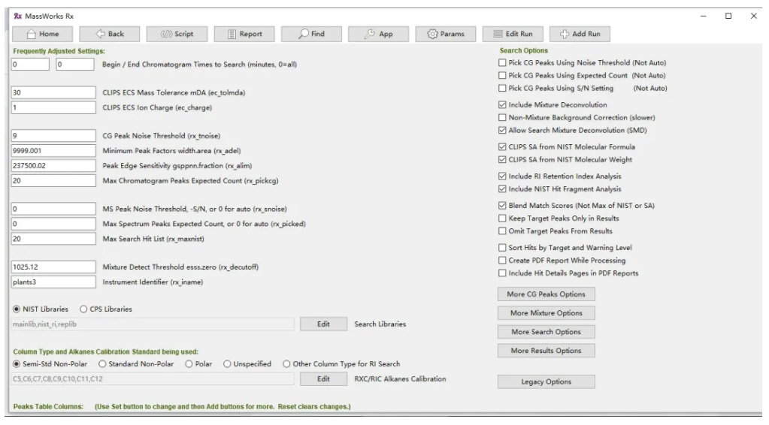This screenshot has width=769, height=425.
Task: Click the Edit Run toolbar button
Action: 513,34
